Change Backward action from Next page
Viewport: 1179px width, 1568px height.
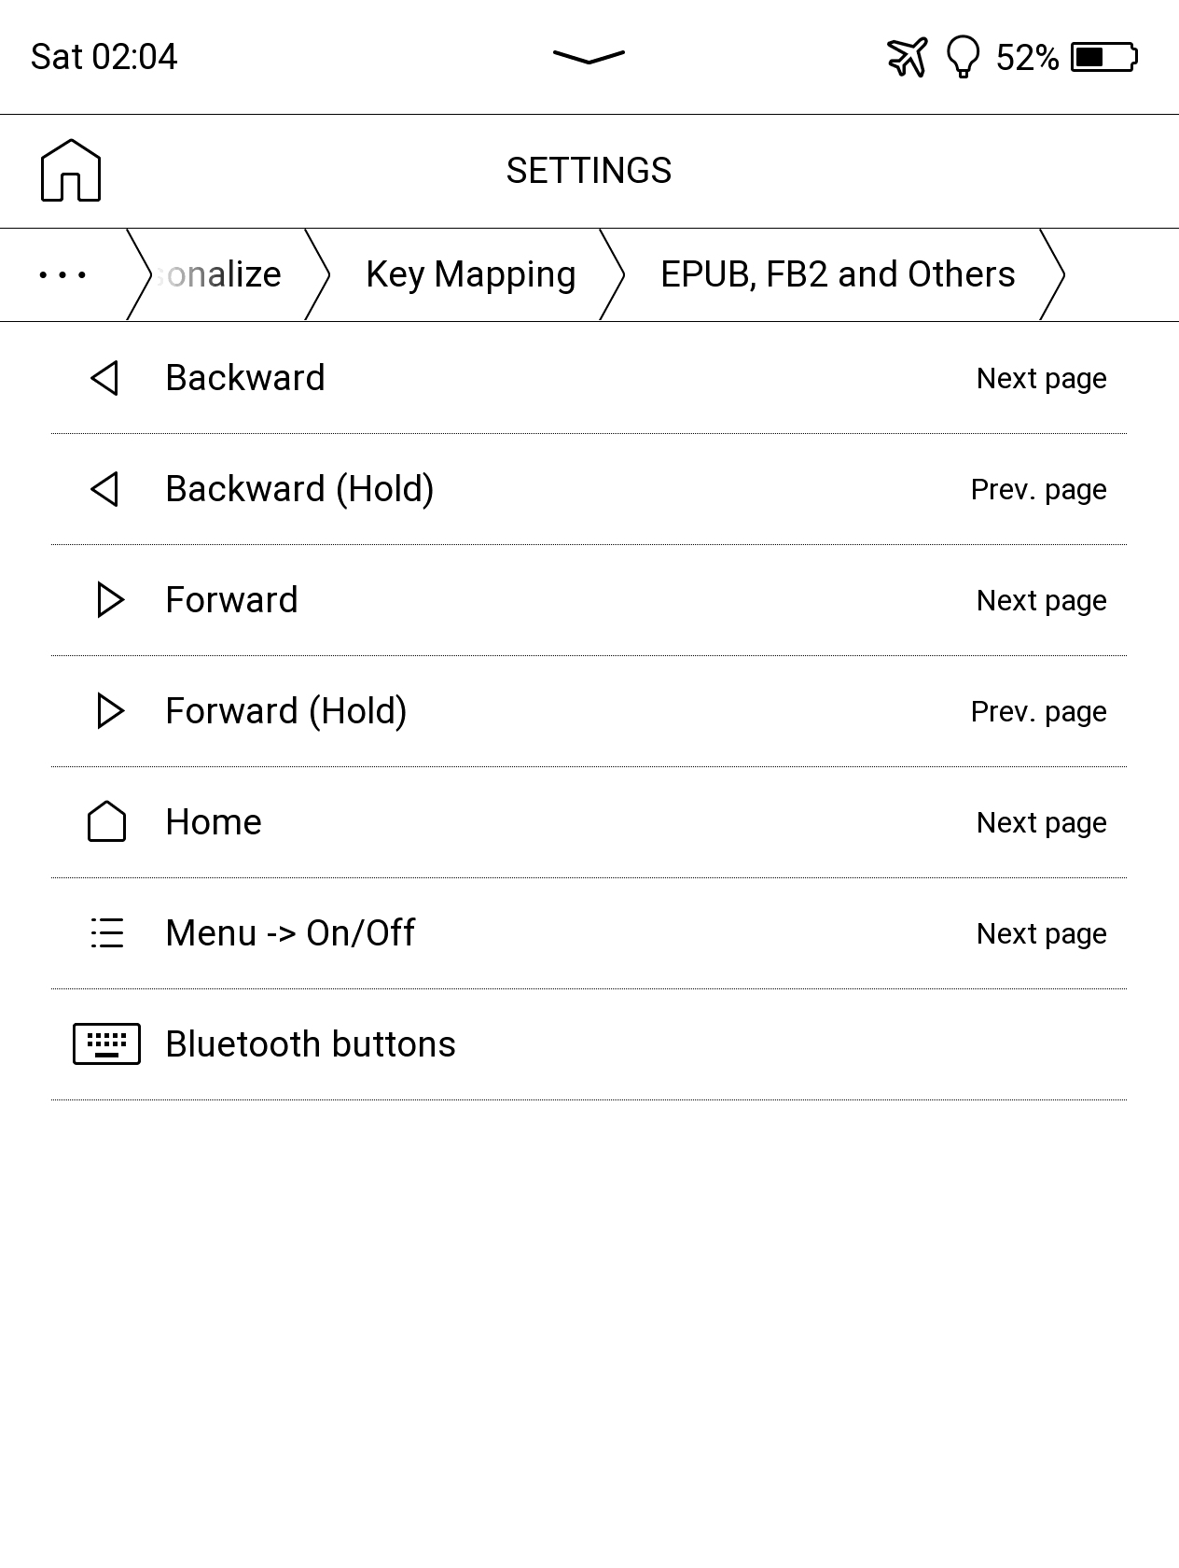pos(1041,379)
